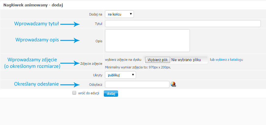Click the blue 'dodaj' button

[111, 93]
